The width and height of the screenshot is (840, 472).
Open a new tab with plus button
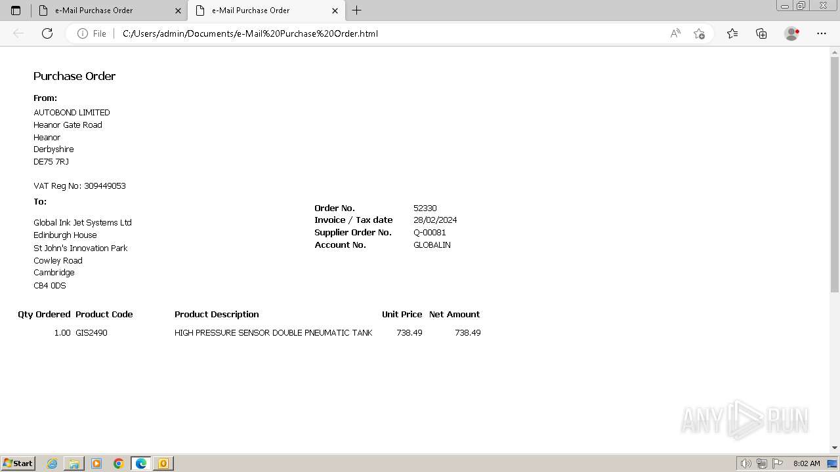[x=357, y=10]
